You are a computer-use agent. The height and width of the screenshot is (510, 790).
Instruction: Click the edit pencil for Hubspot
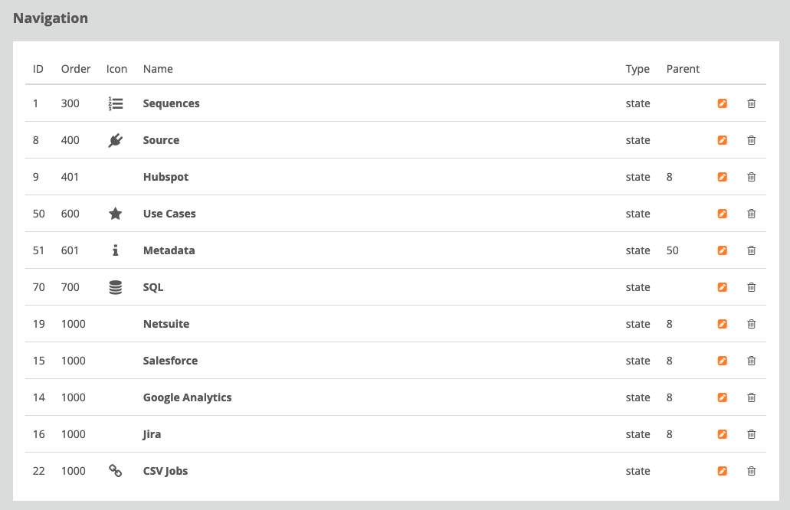coord(722,177)
